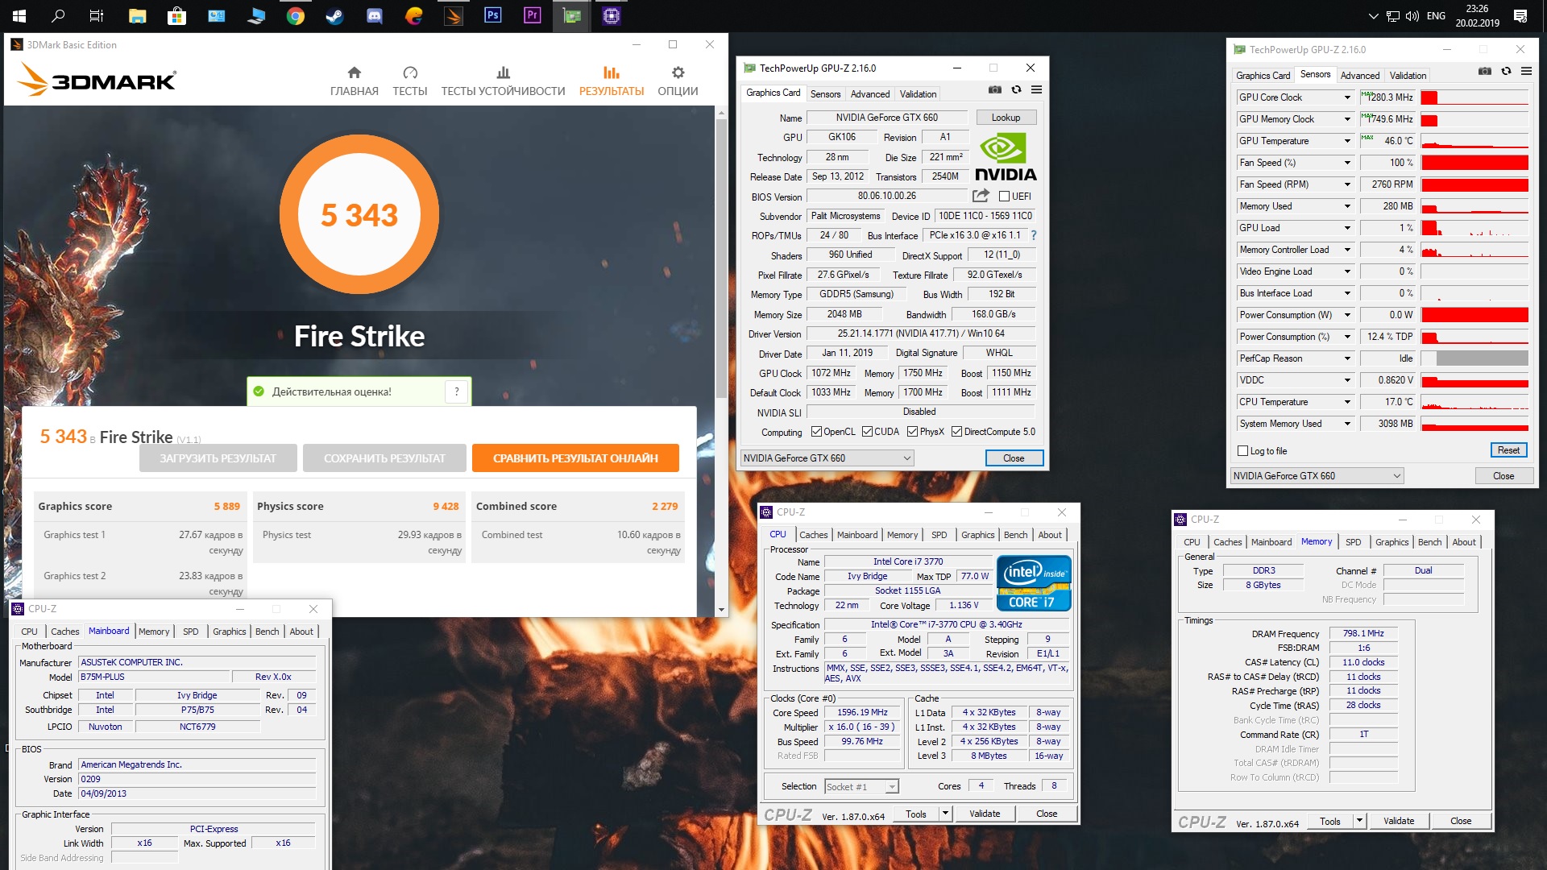This screenshot has height=870, width=1547.
Task: Switch to Advanced tab in left GPU-Z
Action: coord(870,94)
